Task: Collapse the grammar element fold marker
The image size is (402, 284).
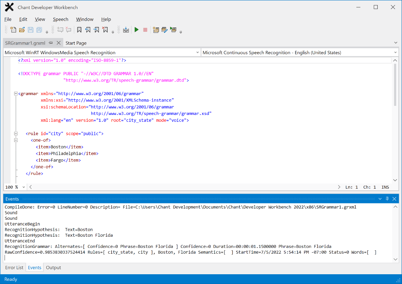Action: [16, 94]
